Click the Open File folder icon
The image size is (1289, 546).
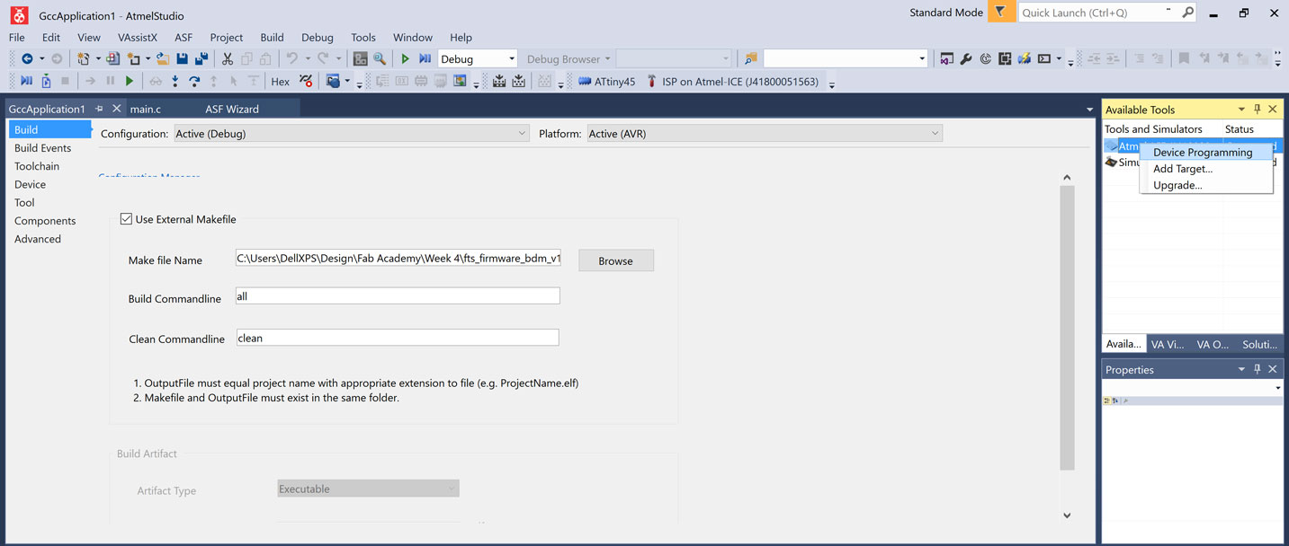point(163,58)
